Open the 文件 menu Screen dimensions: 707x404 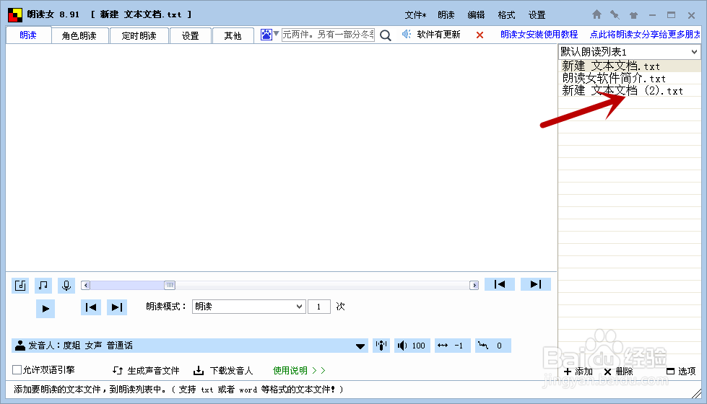(415, 15)
